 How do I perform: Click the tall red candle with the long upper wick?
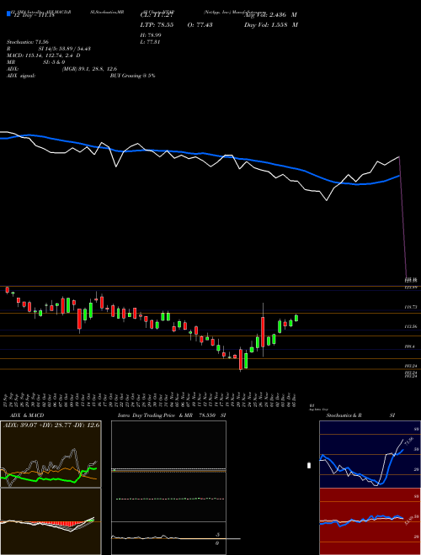click(x=263, y=331)
